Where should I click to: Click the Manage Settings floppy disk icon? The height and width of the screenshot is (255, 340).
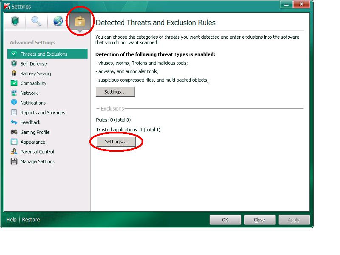pos(14,161)
